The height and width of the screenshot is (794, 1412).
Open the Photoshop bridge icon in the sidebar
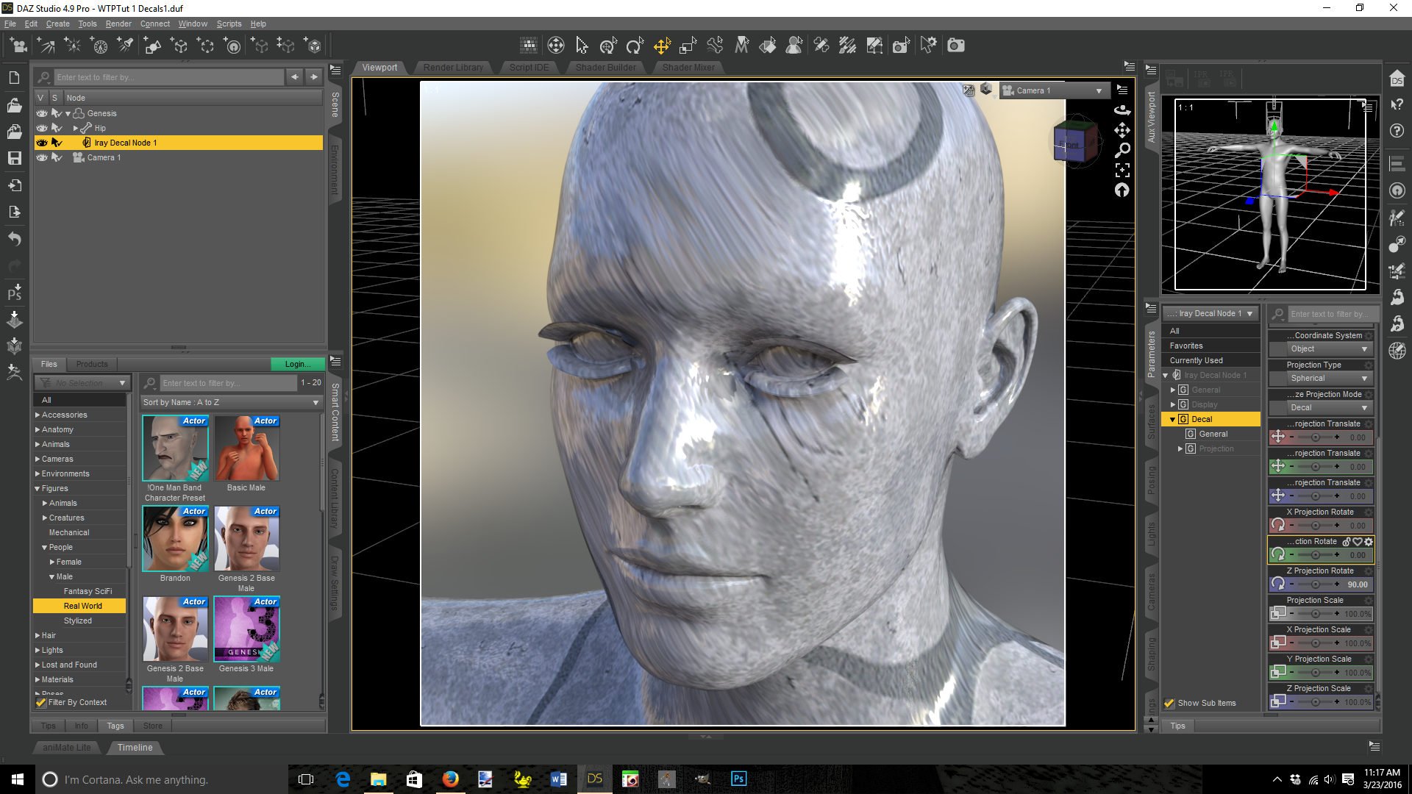14,293
